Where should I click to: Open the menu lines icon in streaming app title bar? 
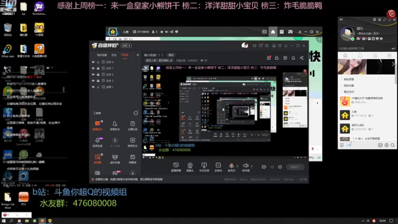coord(286,46)
